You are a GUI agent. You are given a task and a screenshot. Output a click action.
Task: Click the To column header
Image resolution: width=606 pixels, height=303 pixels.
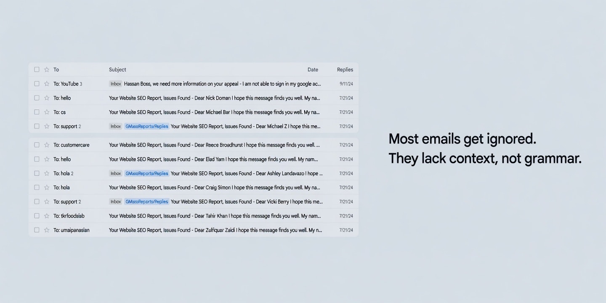[x=56, y=70]
